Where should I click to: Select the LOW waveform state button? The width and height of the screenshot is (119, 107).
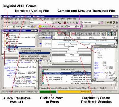(x=77, y=34)
